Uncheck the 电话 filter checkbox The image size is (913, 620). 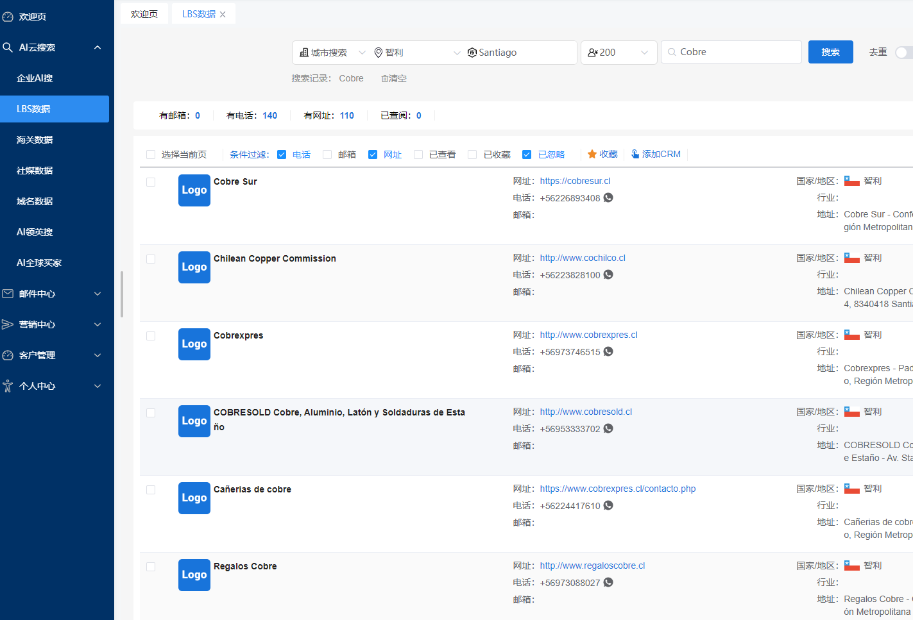(282, 155)
